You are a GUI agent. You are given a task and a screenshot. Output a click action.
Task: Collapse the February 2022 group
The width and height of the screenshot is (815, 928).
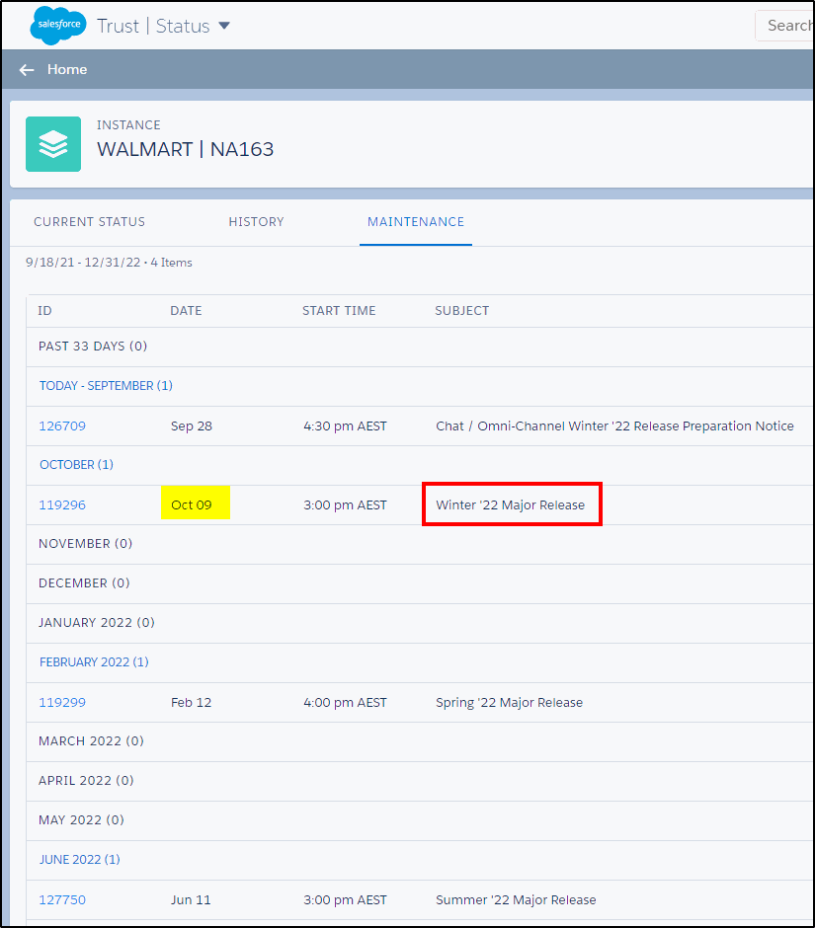pos(94,662)
